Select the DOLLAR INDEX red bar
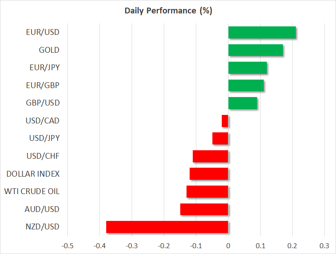Image resolution: width=336 pixels, height=254 pixels. pyautogui.click(x=209, y=174)
